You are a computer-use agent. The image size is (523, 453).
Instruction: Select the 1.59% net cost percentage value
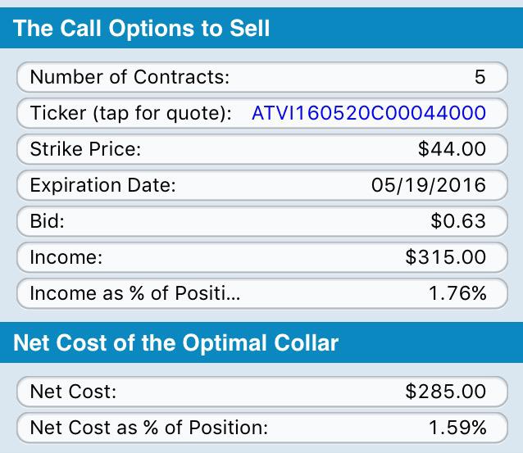pos(457,428)
